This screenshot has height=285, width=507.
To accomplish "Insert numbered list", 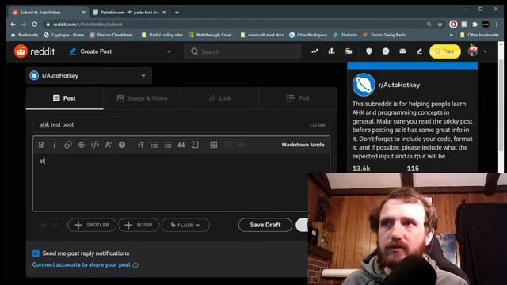I will 168,145.
